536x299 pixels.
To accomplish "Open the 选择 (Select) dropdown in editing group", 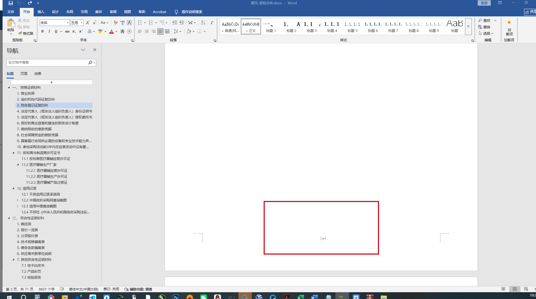I will (x=486, y=33).
